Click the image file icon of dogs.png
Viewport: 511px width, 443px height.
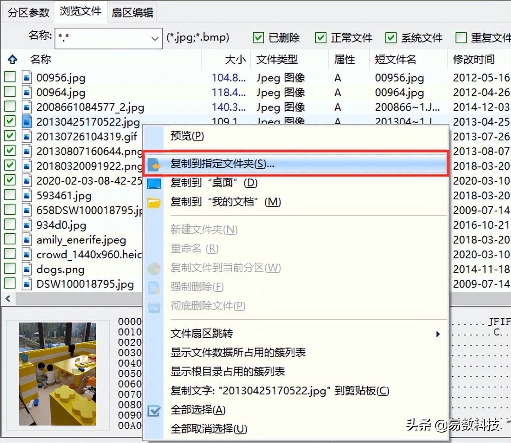27,269
